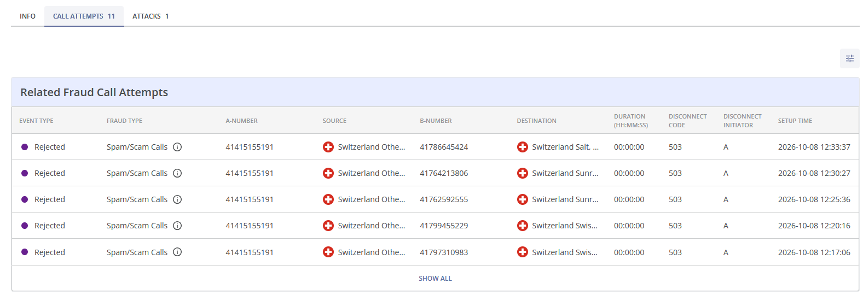Sort by EVENT TYPE column header
This screenshot has width=863, height=295.
pos(36,121)
